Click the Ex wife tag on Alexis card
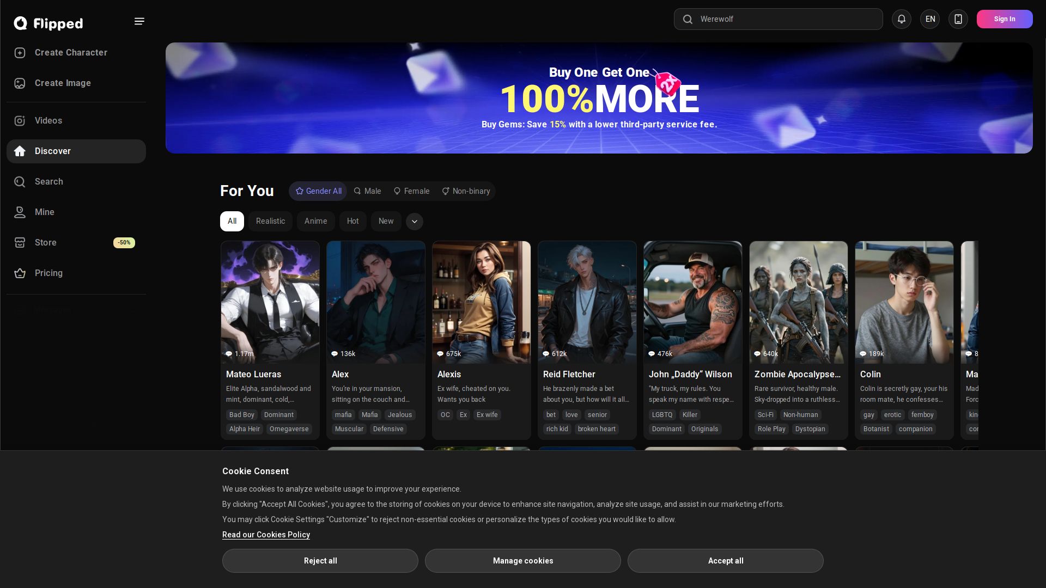This screenshot has width=1046, height=588. (487, 415)
